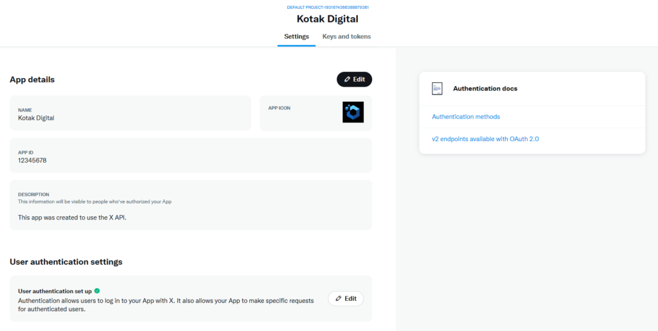The width and height of the screenshot is (658, 331).
Task: Click the Authentication docs document icon
Action: (437, 89)
